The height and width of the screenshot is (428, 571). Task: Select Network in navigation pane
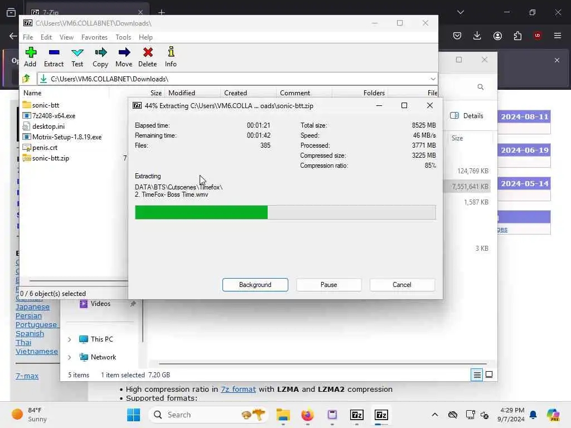coord(98,357)
